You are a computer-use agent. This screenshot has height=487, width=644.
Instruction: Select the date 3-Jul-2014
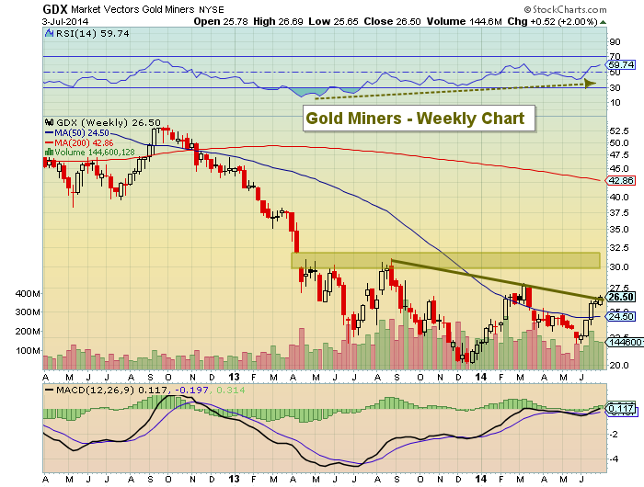(65, 22)
